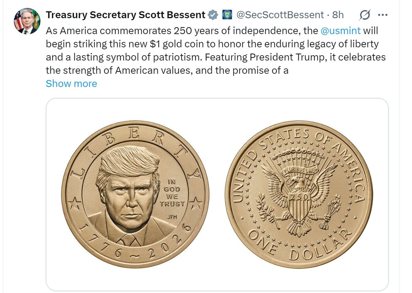Click the @SecScottBessent handle
The height and width of the screenshot is (293, 412).
click(280, 15)
